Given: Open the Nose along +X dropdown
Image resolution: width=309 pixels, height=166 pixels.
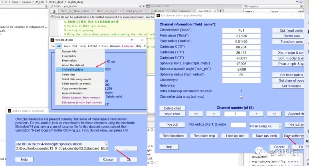Looking at the screenshot, I should coord(280,126).
